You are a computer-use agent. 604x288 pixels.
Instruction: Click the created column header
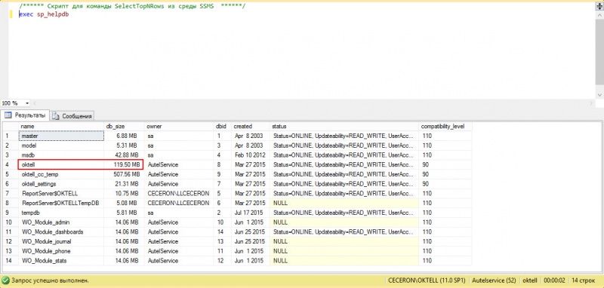[250, 126]
